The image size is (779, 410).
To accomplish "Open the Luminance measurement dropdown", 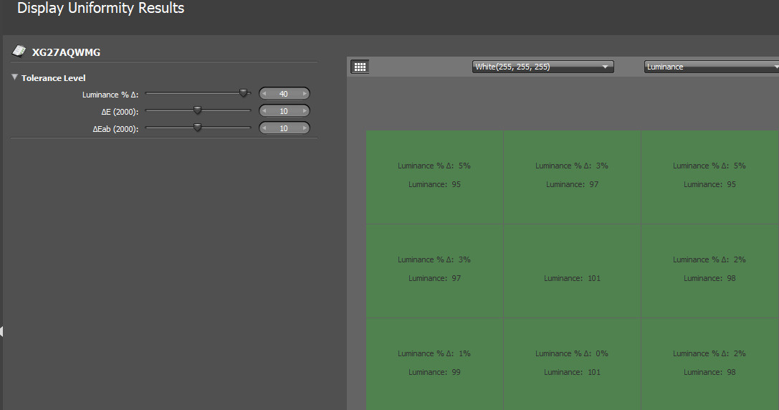I will point(712,67).
